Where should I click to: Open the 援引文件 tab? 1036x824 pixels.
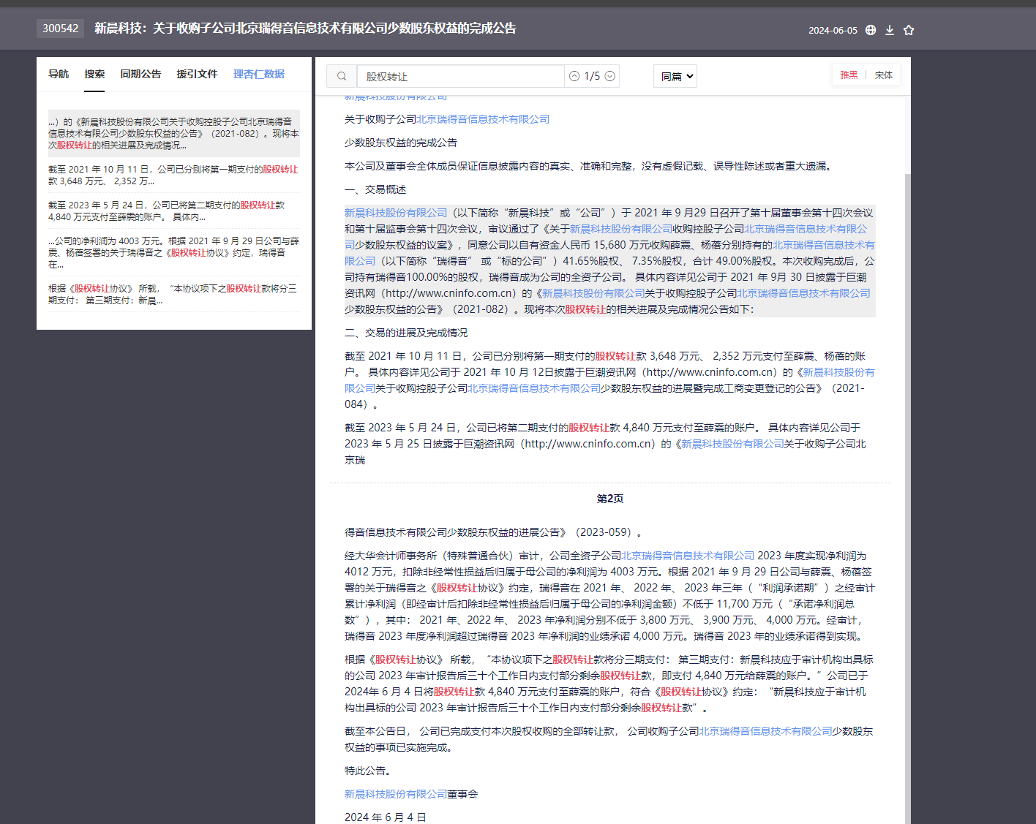[x=197, y=74]
